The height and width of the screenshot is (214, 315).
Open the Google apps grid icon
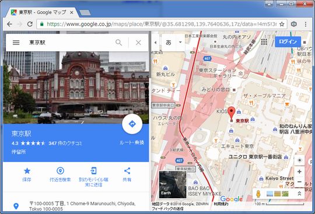coord(264,42)
